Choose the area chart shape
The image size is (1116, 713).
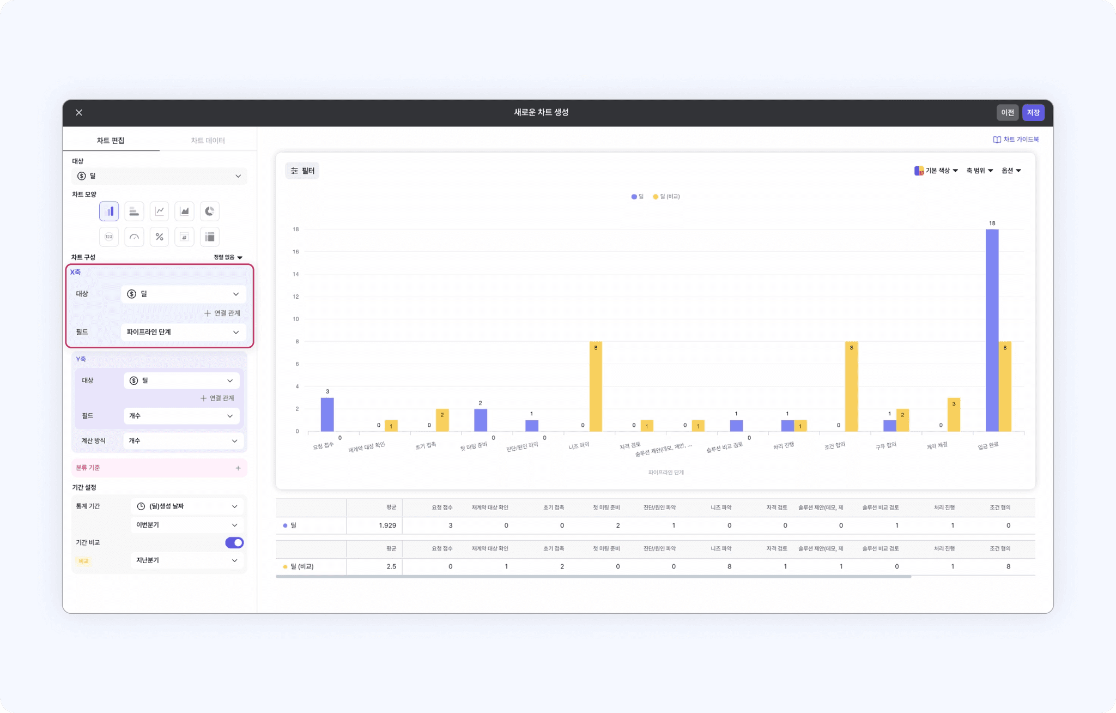[184, 212]
